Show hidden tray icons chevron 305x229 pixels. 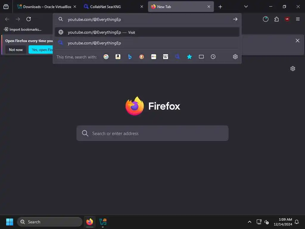tap(250, 222)
